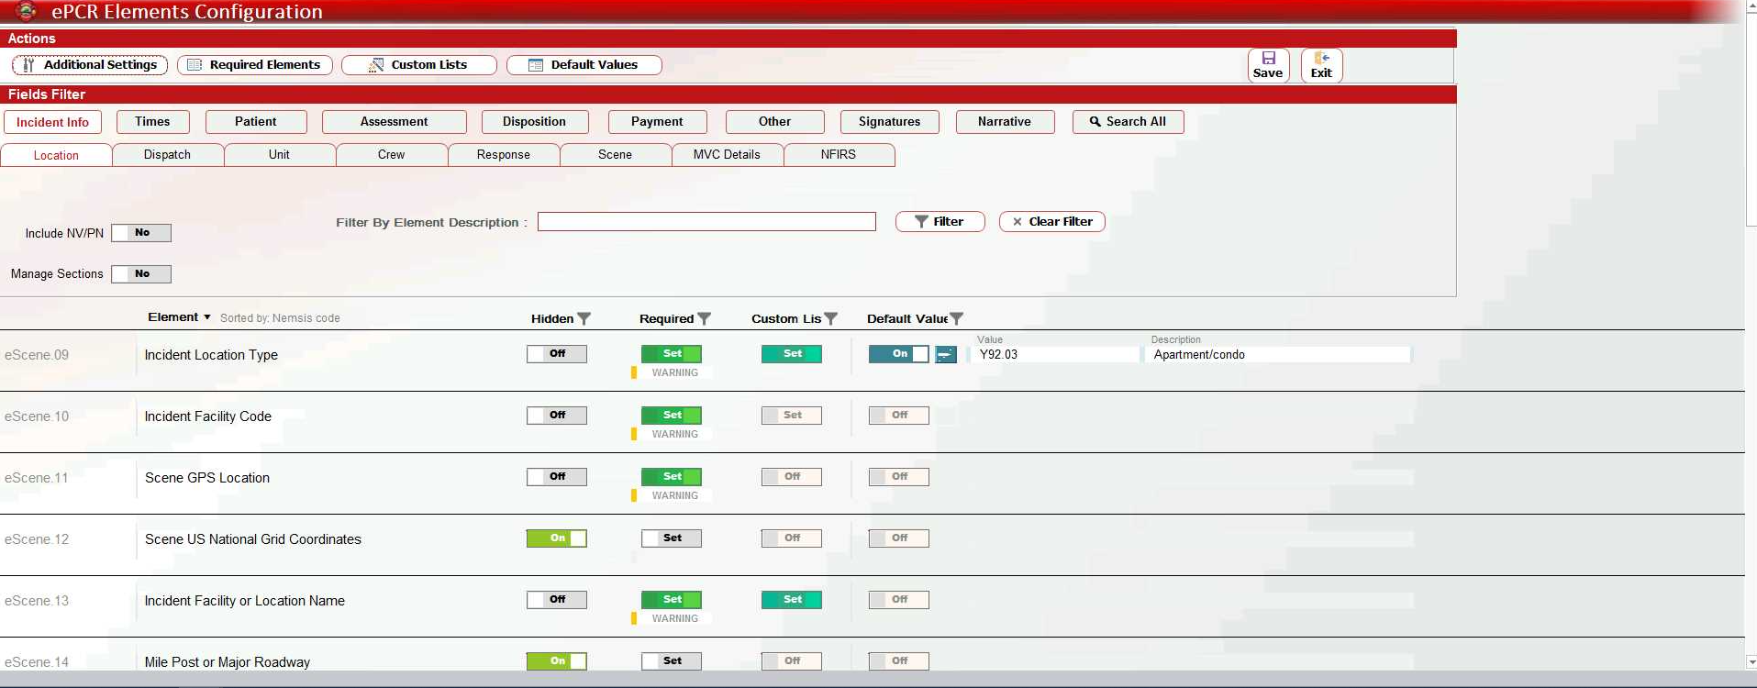Click the Default Value column filter funnel
Viewport: 1757px width, 688px height.
pyautogui.click(x=956, y=319)
